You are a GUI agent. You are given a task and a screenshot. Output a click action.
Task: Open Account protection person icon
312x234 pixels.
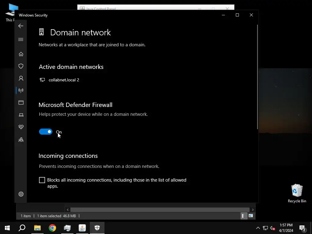click(x=21, y=78)
